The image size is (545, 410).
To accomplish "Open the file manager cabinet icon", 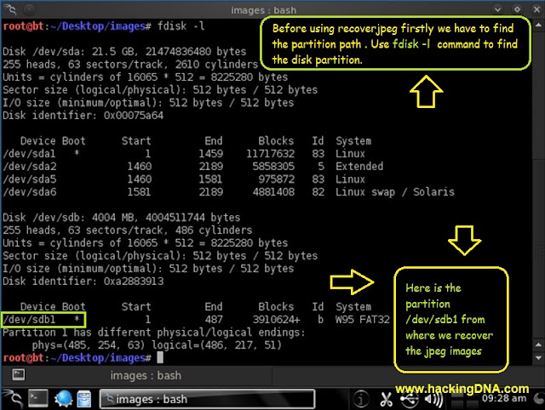I will [83, 399].
